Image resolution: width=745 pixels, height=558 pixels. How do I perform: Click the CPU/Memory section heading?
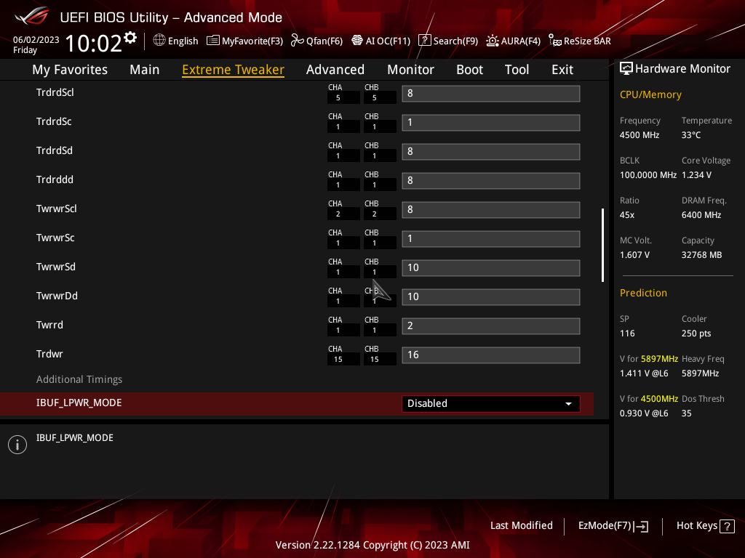650,95
